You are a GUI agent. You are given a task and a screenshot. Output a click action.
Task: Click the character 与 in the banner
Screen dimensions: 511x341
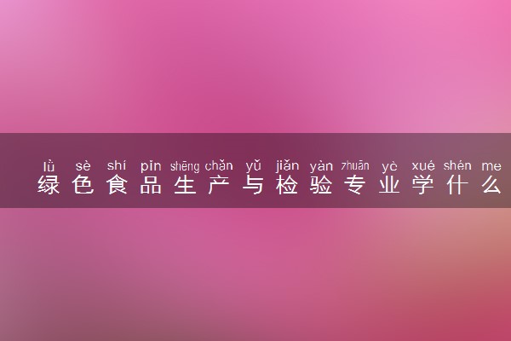[x=253, y=185]
